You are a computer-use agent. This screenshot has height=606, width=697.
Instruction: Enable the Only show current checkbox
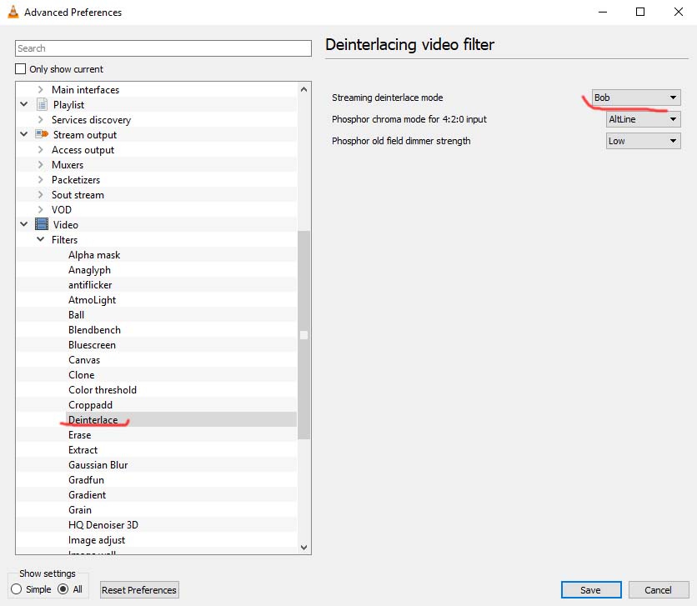(21, 69)
